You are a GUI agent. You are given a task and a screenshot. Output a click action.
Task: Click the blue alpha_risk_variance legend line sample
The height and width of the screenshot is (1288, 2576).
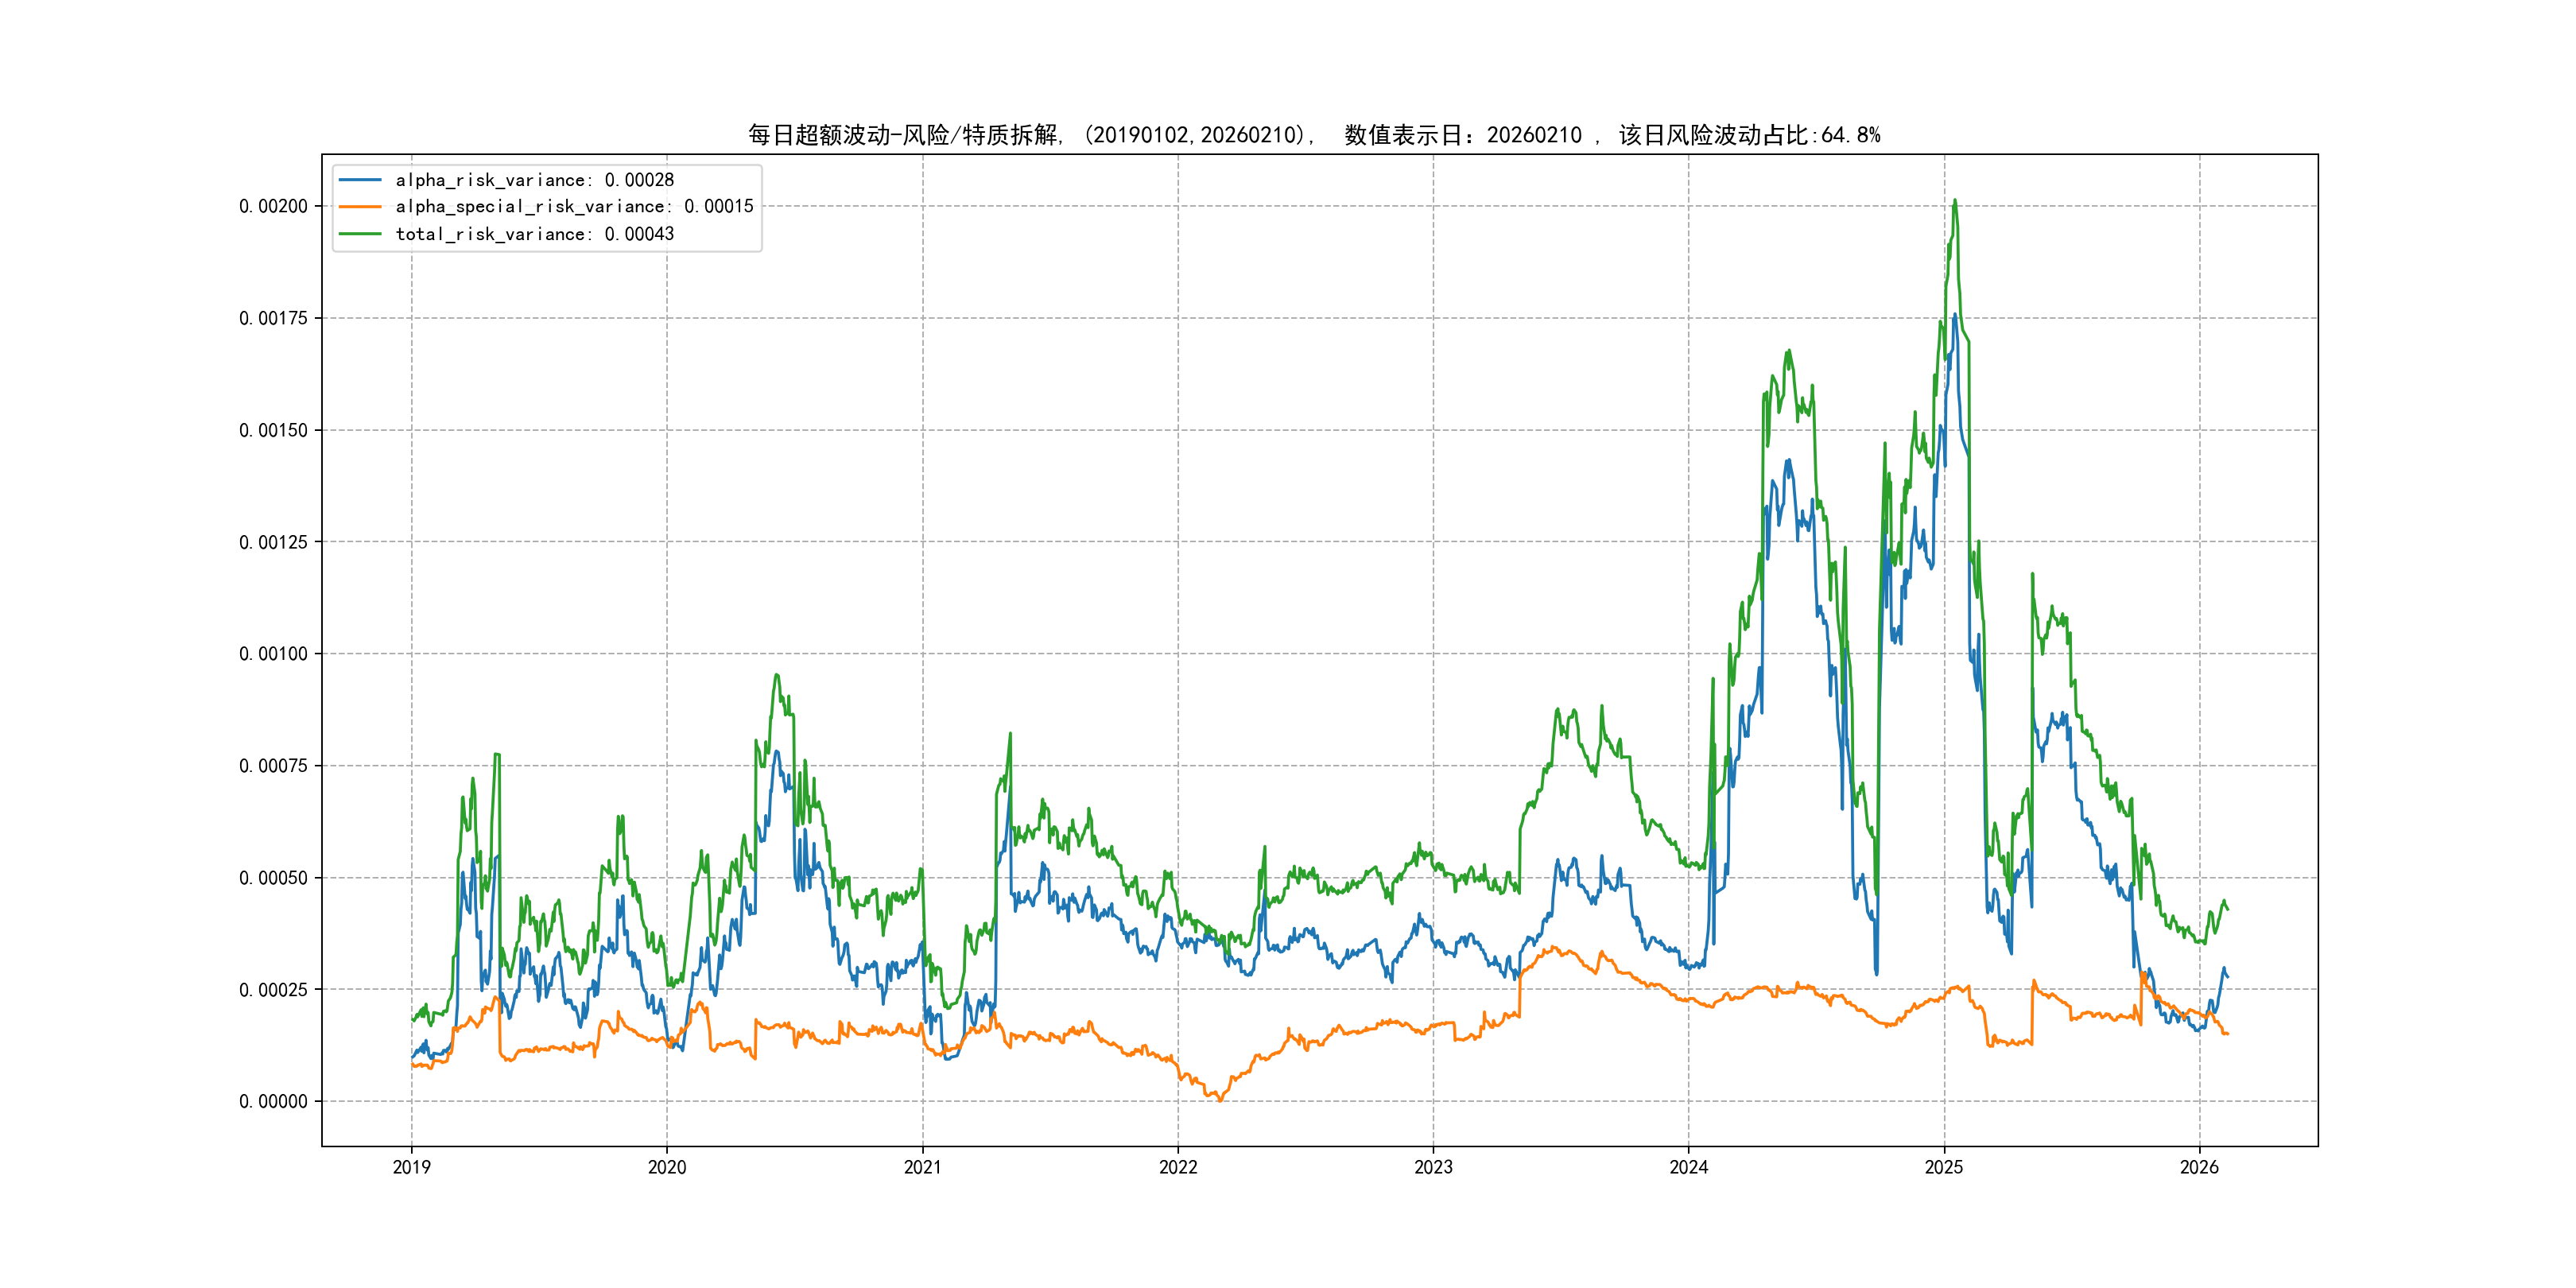pos(360,180)
